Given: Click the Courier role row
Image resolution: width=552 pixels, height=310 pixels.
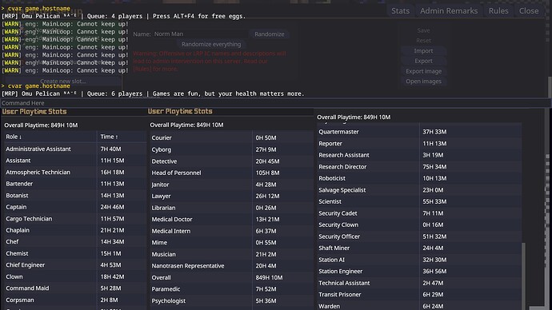Looking at the screenshot, I should click(x=231, y=137).
